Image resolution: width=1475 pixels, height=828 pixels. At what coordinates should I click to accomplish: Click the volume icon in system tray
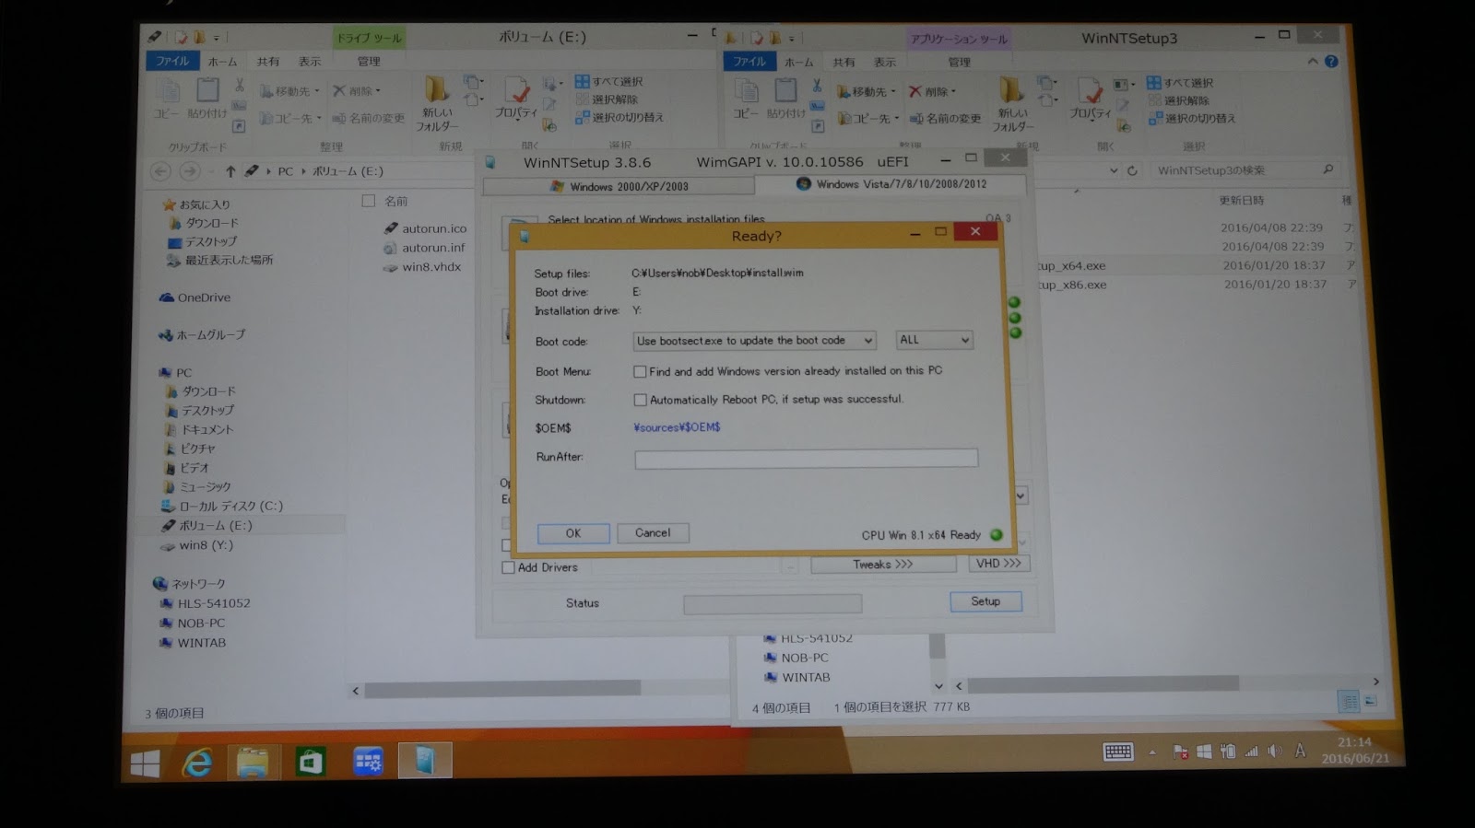1275,752
